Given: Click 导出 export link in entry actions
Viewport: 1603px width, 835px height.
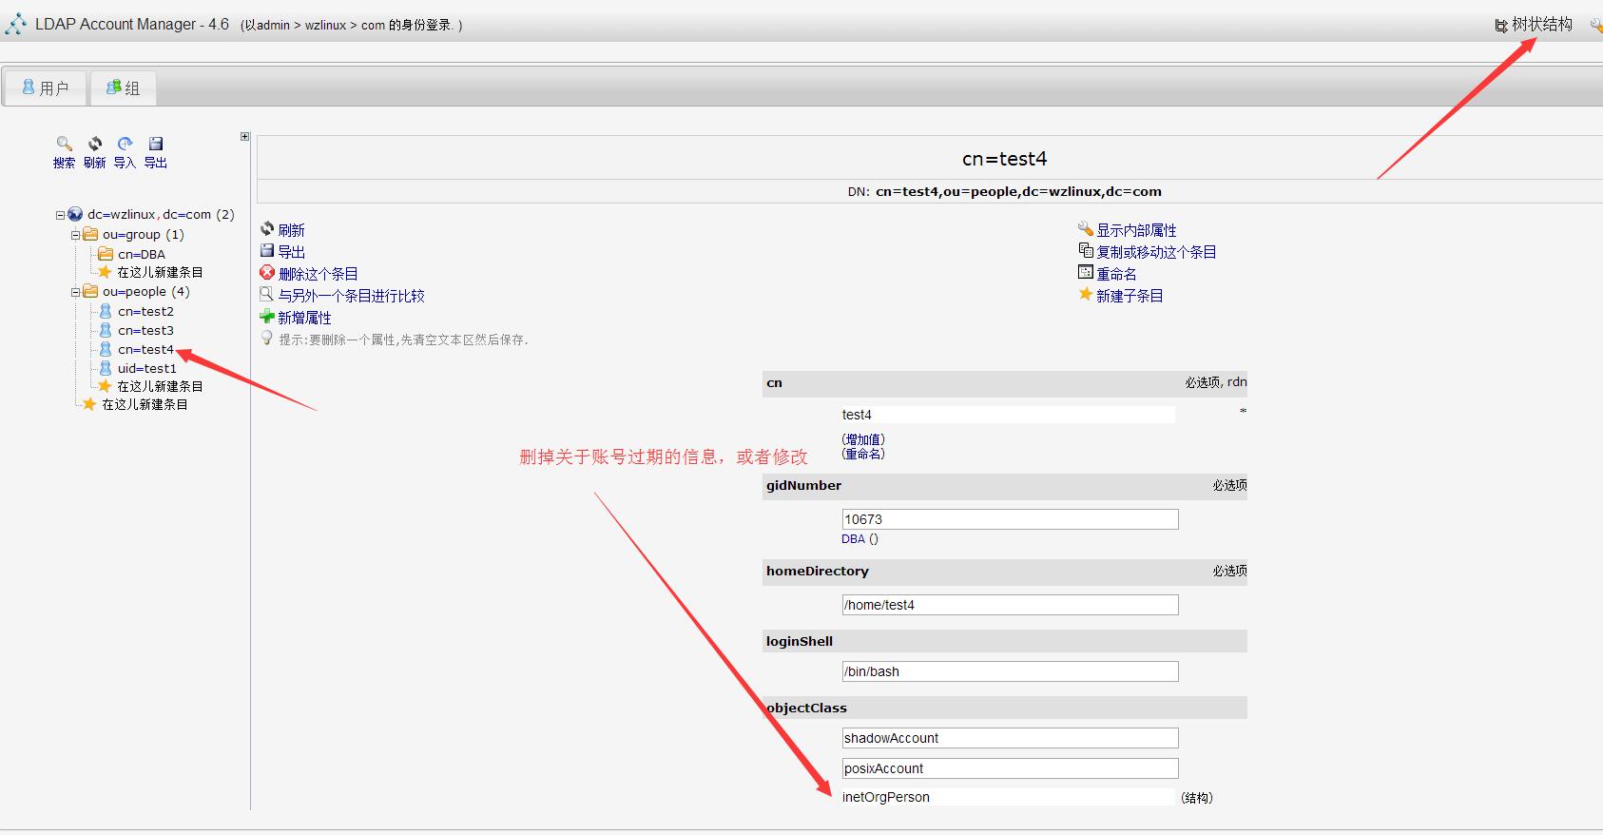Looking at the screenshot, I should (x=291, y=252).
